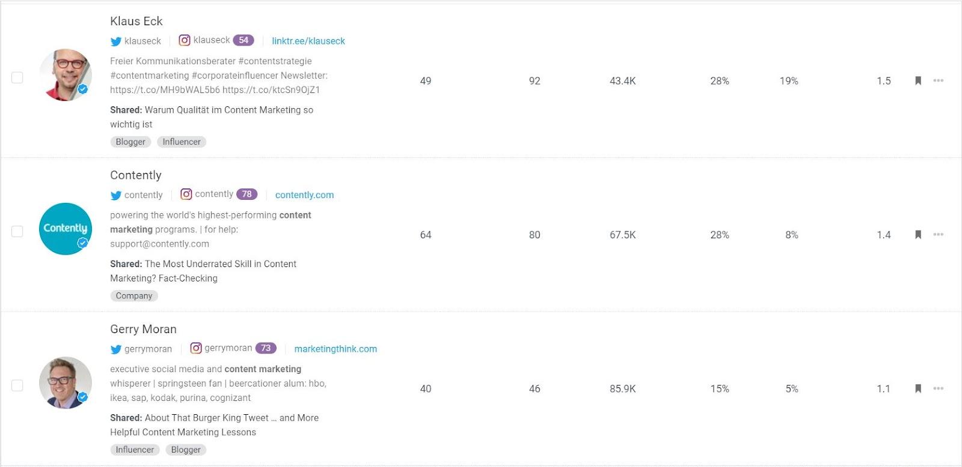The image size is (962, 467).
Task: Visit the linktr.ee/klauseck link
Action: coord(308,41)
